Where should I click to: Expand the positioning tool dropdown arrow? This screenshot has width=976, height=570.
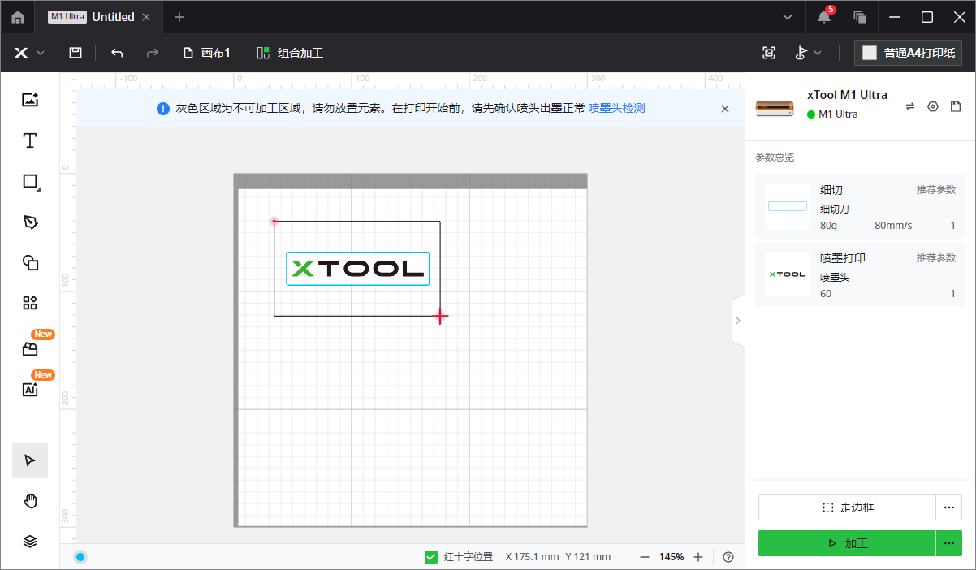pyautogui.click(x=818, y=53)
